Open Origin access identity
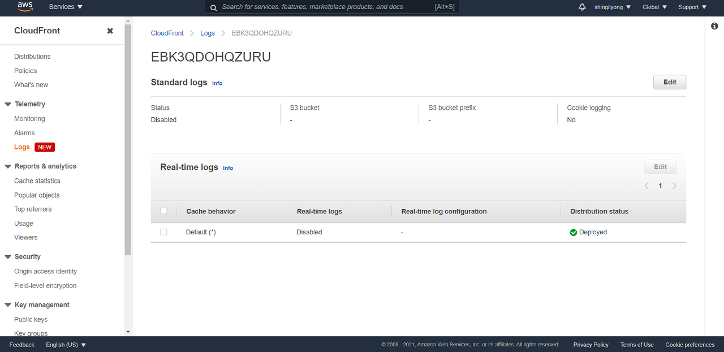 click(45, 272)
